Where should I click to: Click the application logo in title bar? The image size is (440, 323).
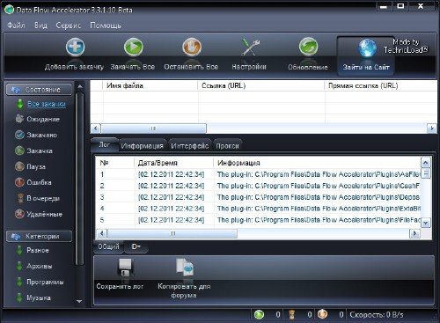[9, 10]
